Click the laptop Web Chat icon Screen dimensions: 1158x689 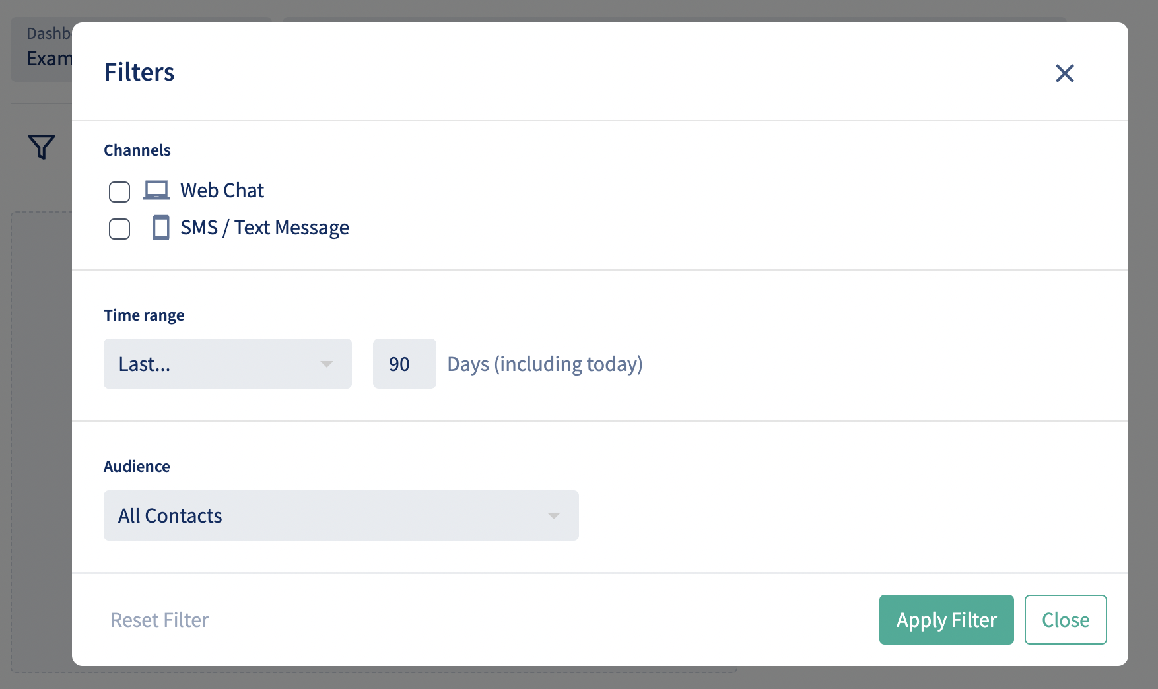[156, 191]
